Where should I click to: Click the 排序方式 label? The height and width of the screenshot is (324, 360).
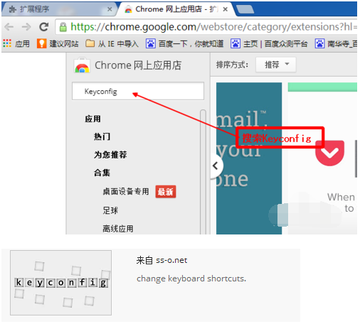(x=232, y=65)
